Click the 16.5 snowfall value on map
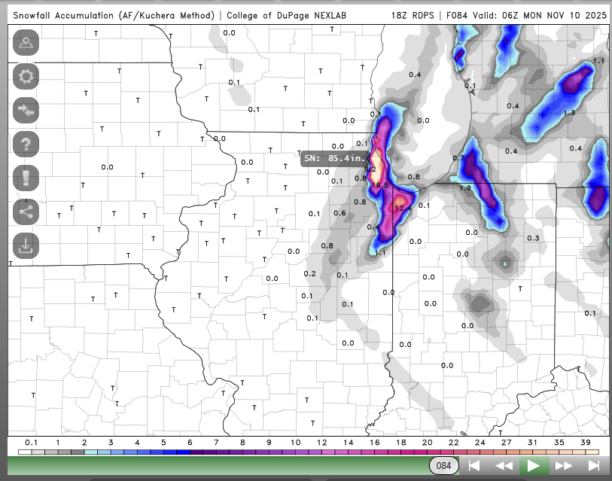612x481 pixels. point(379,185)
